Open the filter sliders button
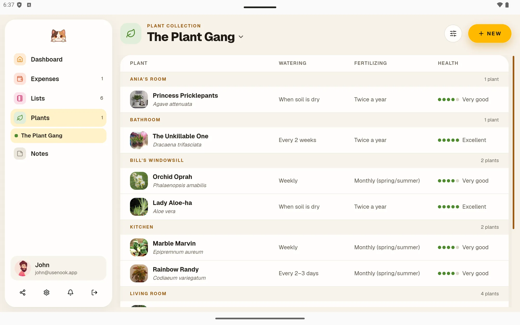Image resolution: width=520 pixels, height=325 pixels. 453,34
